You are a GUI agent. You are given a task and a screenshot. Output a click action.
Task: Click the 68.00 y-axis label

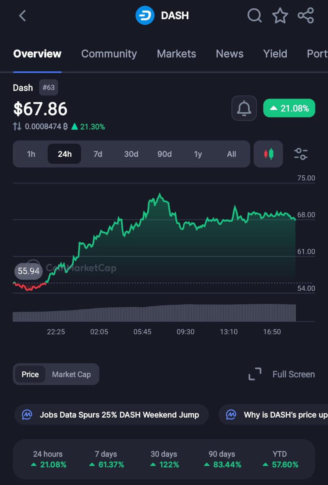[306, 215]
